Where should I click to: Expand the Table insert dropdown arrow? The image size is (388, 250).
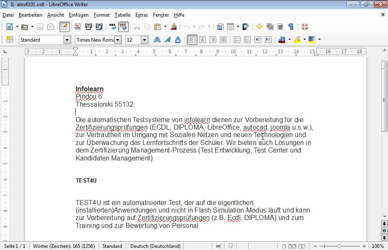tap(238, 27)
